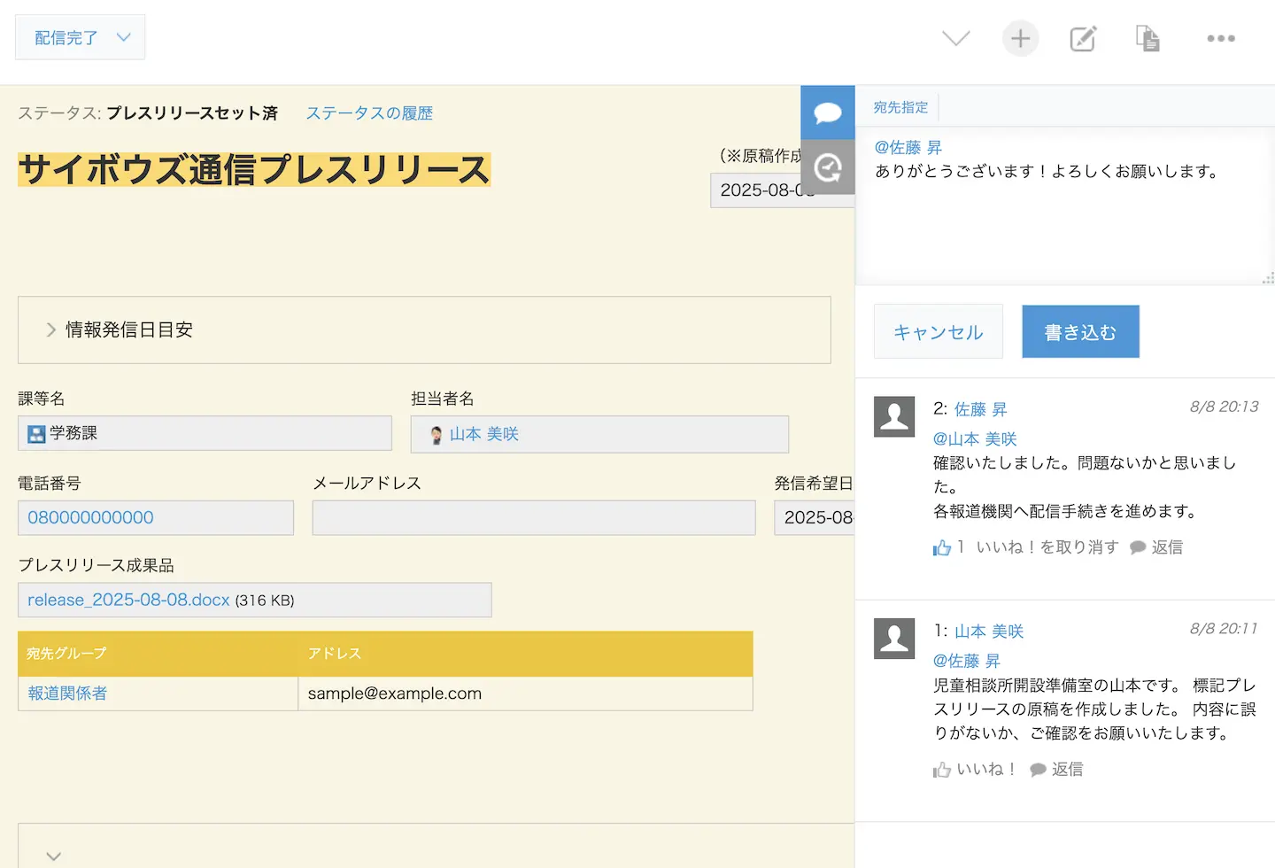The width and height of the screenshot is (1275, 868).
Task: Select the 宛先指定 tab in comment box
Action: pos(900,107)
